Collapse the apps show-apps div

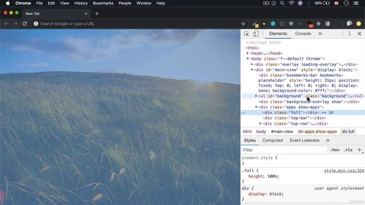point(256,107)
